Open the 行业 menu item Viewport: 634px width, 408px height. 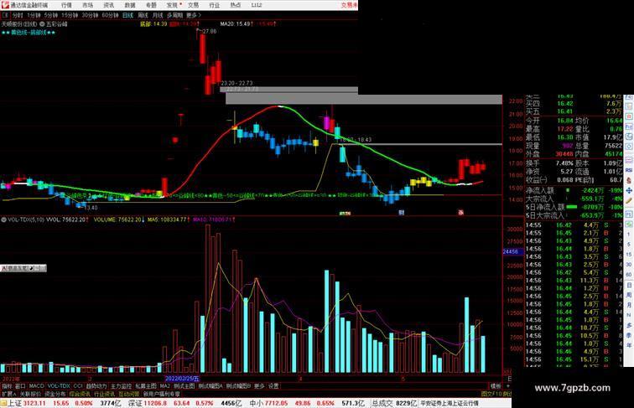tap(215, 5)
